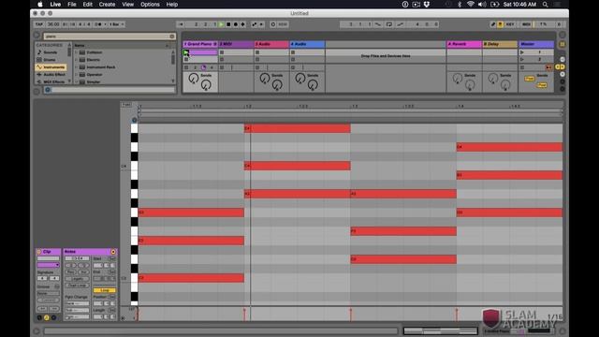Click the Punch-Out switch icon
This screenshot has width=599, height=337.
coord(400,24)
